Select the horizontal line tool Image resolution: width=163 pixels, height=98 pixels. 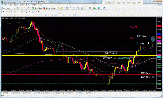click(15, 11)
